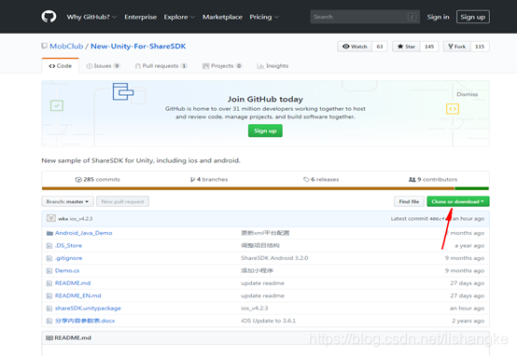
Task: Focus the Search input field
Action: click(365, 17)
